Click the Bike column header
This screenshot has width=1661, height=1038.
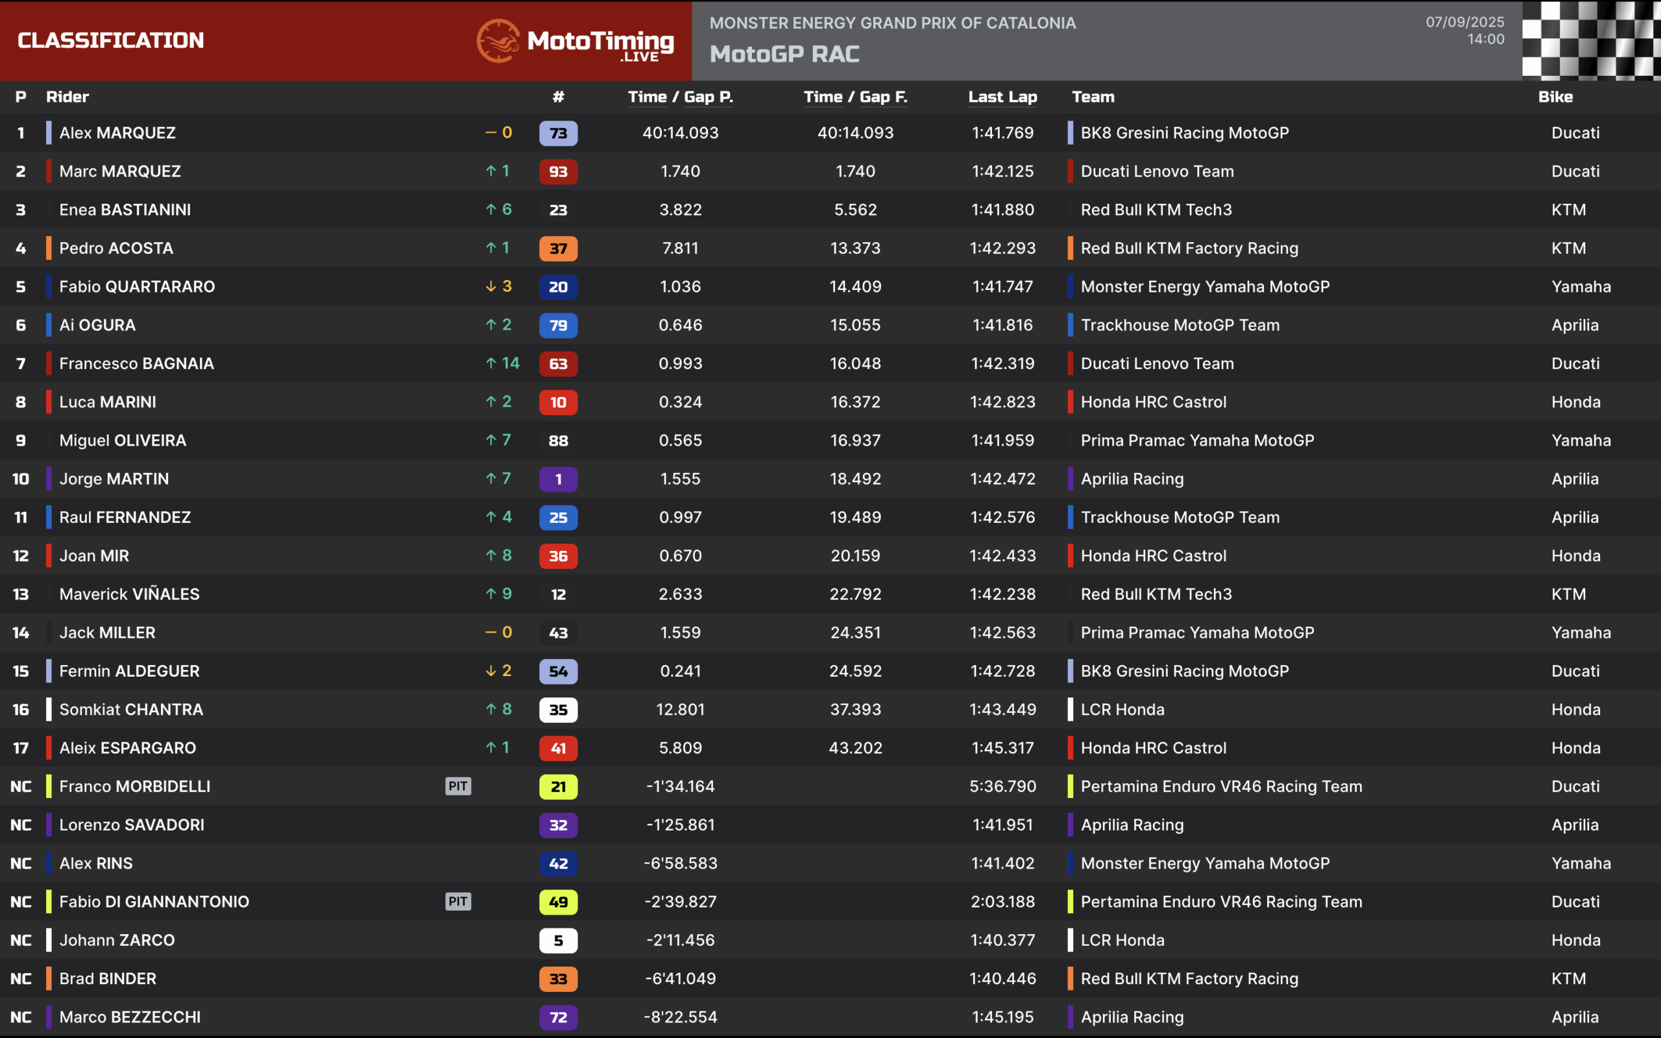[1555, 97]
